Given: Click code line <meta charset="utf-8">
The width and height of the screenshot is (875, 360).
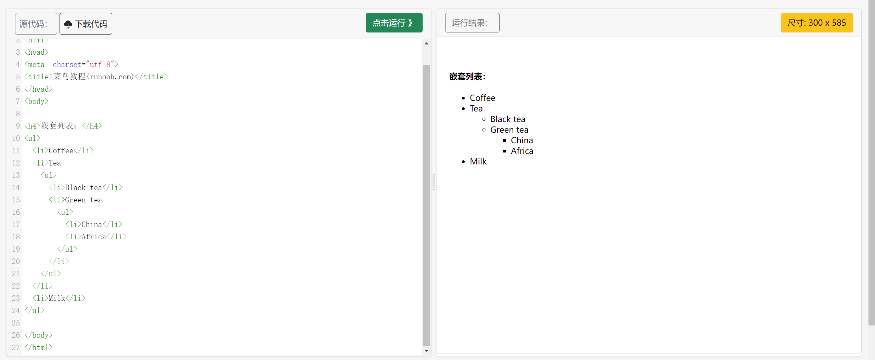Looking at the screenshot, I should tap(71, 64).
